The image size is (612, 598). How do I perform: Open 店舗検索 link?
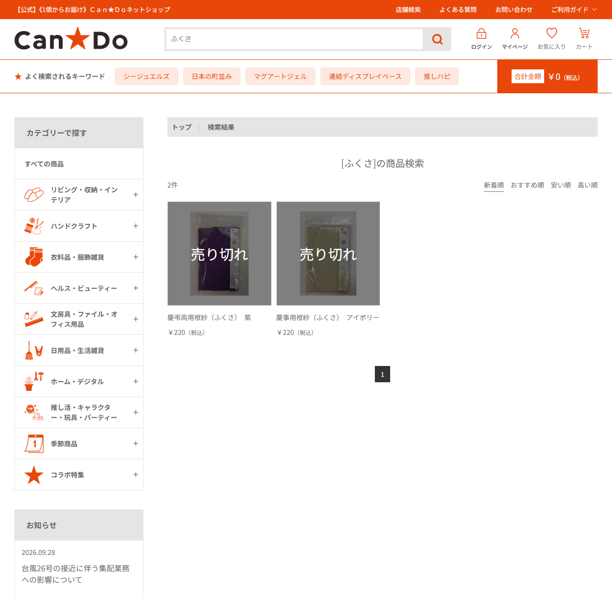coord(408,10)
